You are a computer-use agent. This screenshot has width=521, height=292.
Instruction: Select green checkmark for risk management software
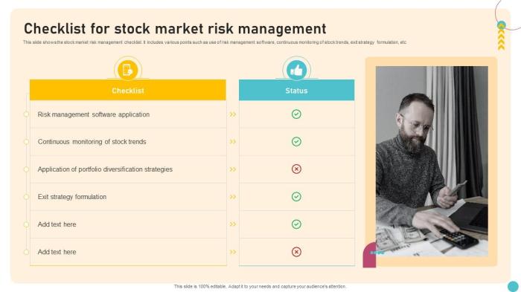click(x=296, y=114)
